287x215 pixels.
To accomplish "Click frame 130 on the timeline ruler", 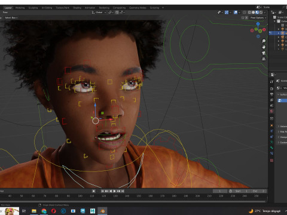I will pyautogui.click(x=115, y=196).
